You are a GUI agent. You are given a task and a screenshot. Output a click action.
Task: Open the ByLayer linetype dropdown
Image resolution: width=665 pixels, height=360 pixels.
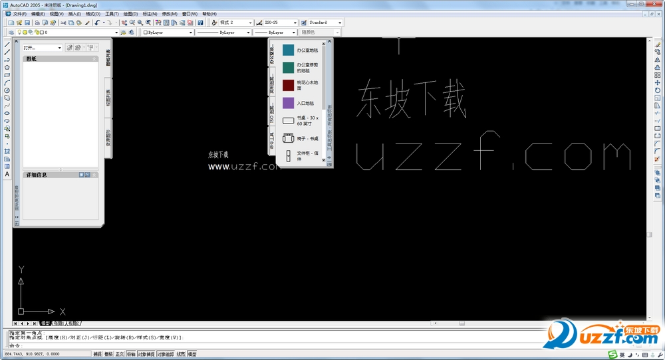223,32
